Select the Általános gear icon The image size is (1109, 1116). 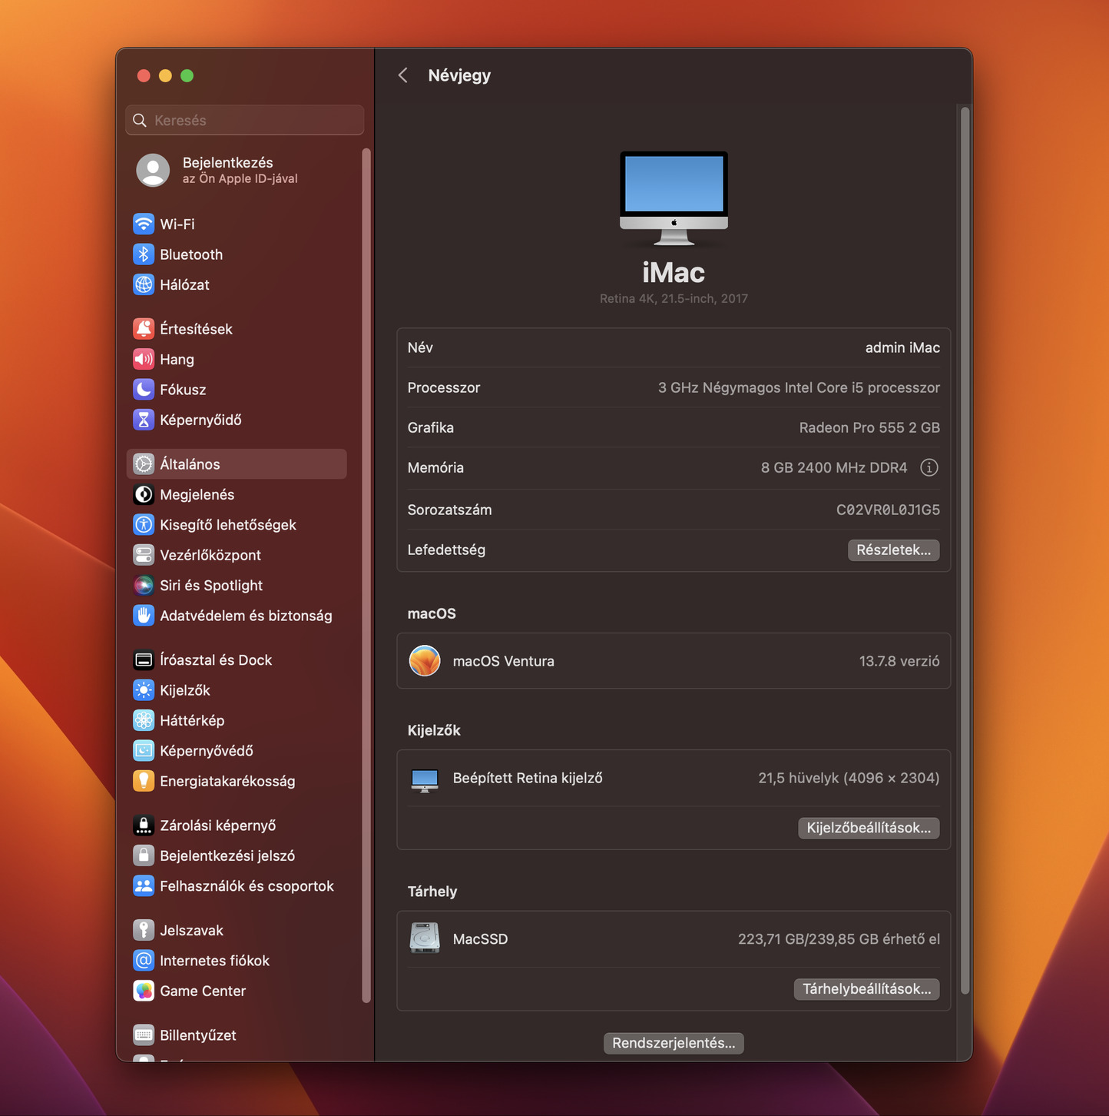pos(144,464)
